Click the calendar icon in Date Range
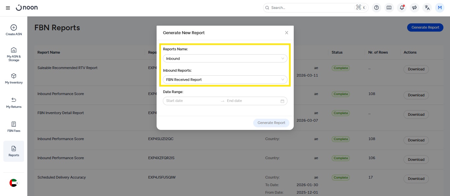450x196 pixels. pos(282,101)
